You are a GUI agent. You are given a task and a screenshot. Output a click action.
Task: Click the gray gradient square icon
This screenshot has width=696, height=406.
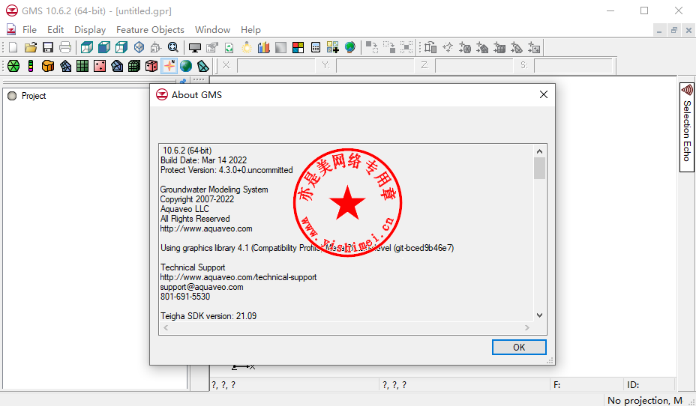click(281, 47)
